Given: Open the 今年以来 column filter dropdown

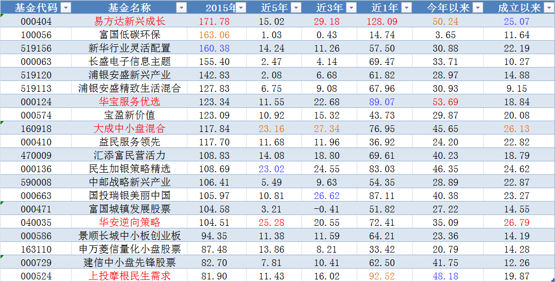Looking at the screenshot, I should (x=478, y=8).
